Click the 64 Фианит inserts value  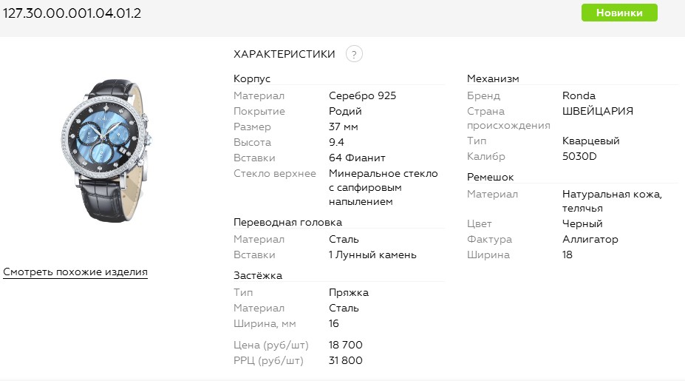click(x=357, y=158)
